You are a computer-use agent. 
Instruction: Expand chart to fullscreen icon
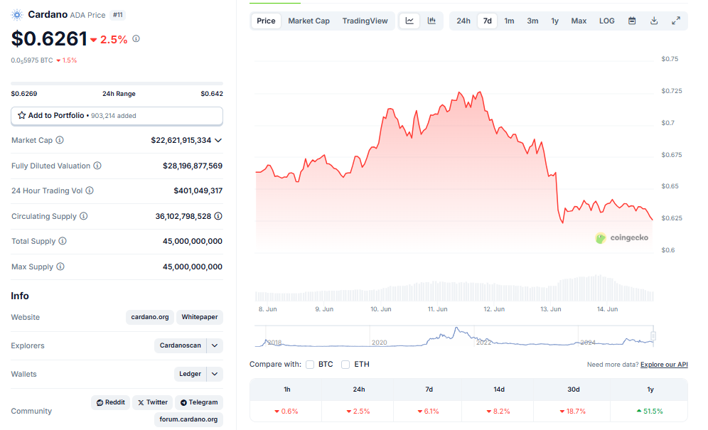click(676, 21)
